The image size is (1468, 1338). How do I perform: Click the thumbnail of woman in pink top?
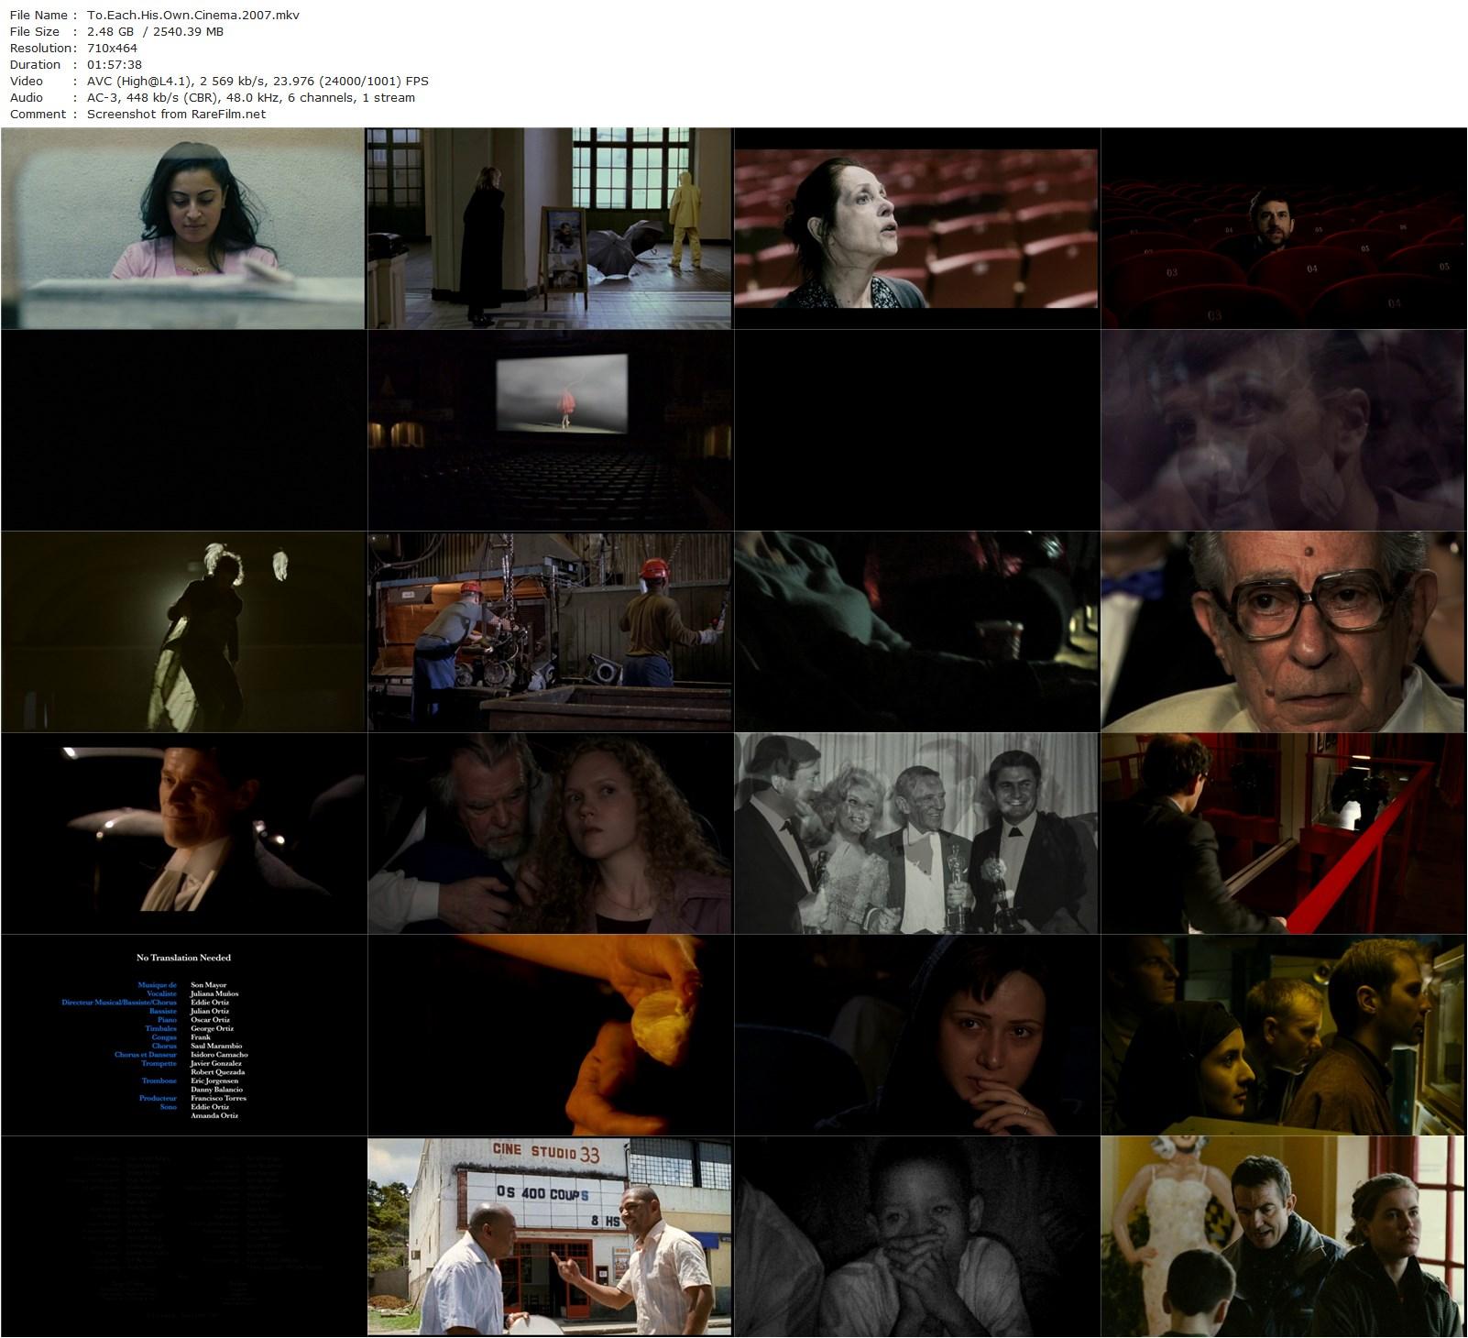183,228
